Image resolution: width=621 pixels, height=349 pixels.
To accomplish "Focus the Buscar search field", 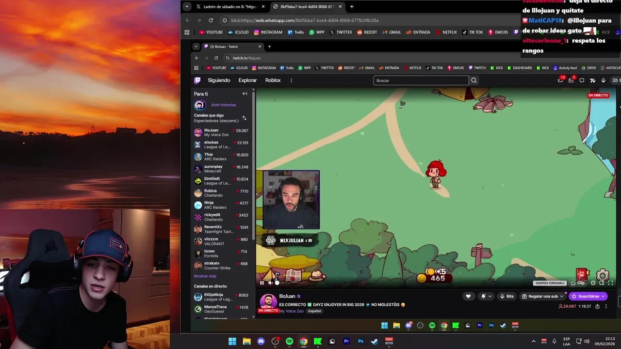I will 421,80.
